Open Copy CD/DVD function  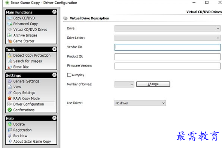pos(24,18)
